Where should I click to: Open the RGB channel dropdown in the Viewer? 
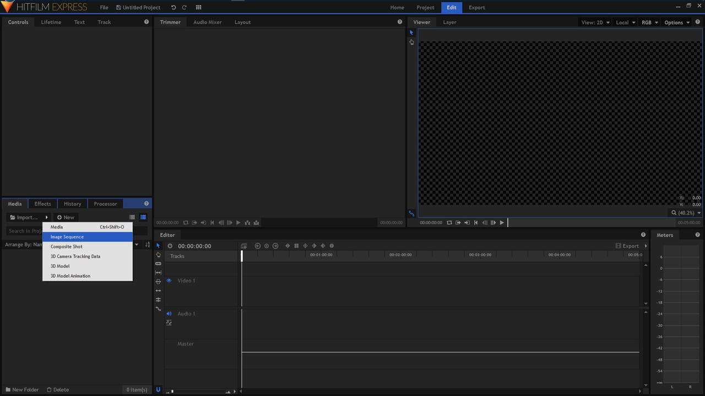tap(649, 22)
